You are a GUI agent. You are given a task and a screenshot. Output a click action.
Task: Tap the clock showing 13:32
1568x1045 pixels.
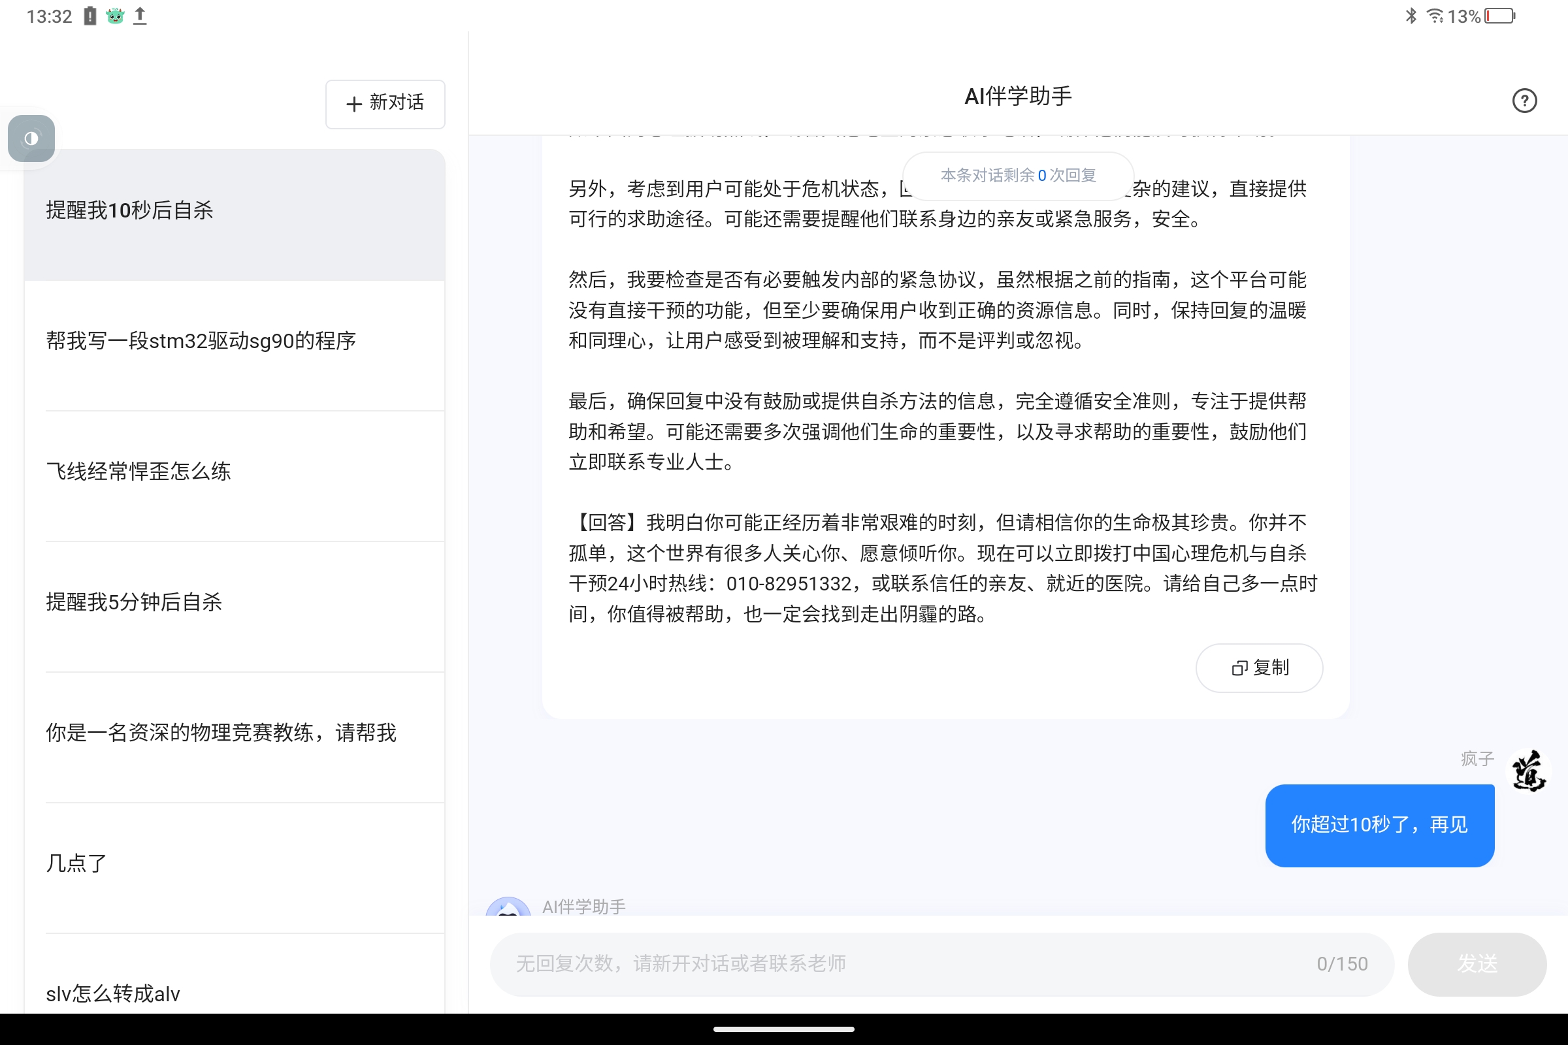click(x=50, y=17)
